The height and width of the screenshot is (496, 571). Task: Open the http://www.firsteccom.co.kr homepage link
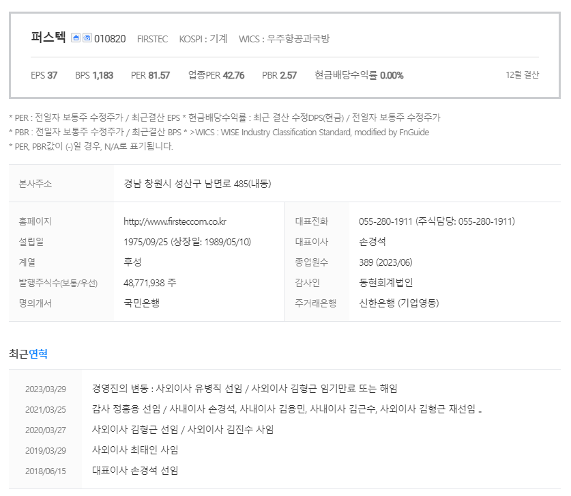click(175, 221)
